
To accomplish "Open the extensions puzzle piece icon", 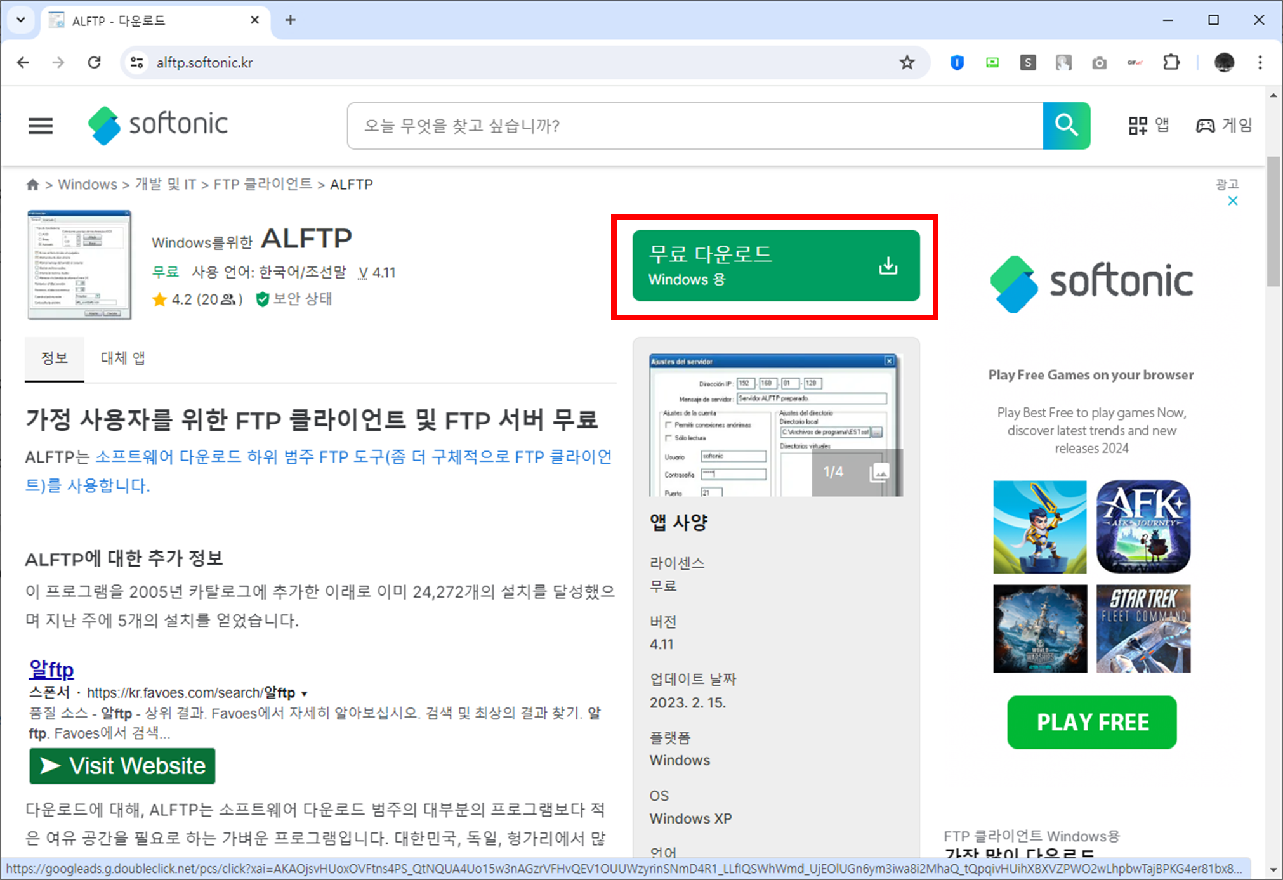I will coord(1171,62).
